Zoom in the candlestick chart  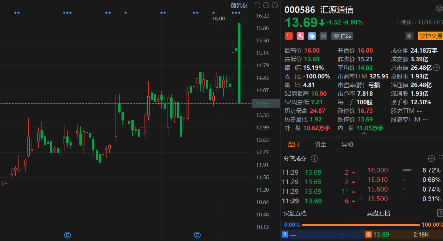click(x=275, y=5)
